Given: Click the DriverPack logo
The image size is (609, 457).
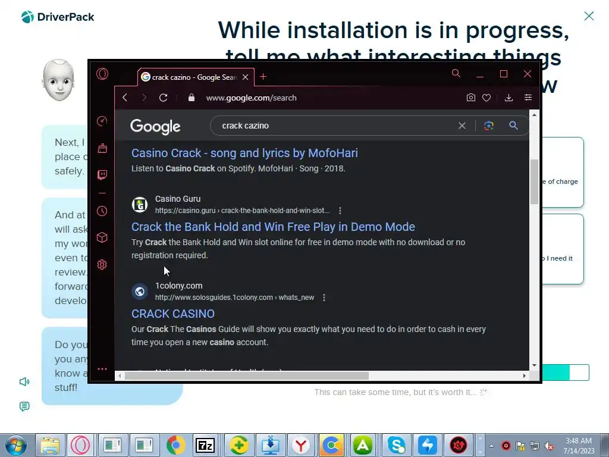Looking at the screenshot, I should point(58,17).
